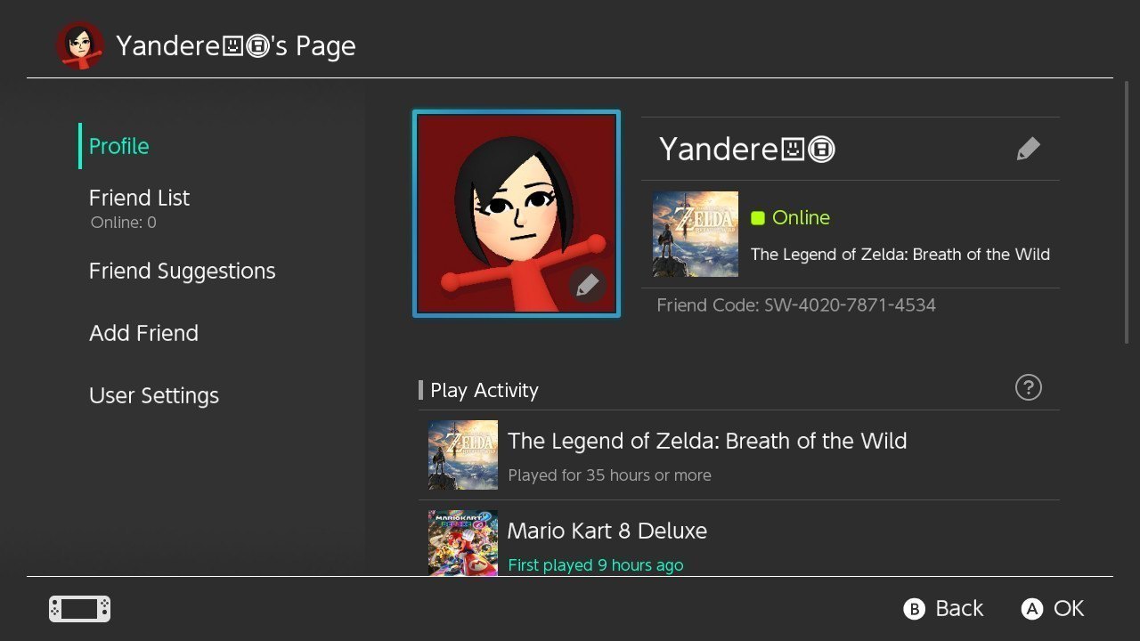1140x641 pixels.
Task: Click the Mii avatar in page header
Action: [80, 45]
